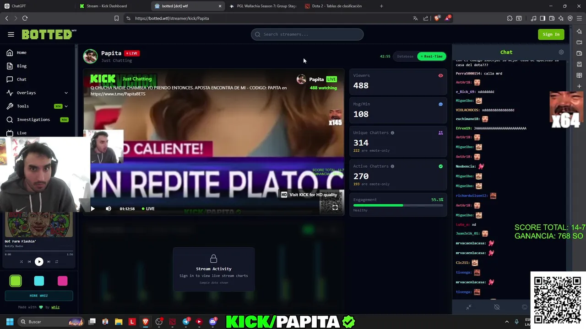
Task: Open the Tools sidebar entry
Action: 23,106
